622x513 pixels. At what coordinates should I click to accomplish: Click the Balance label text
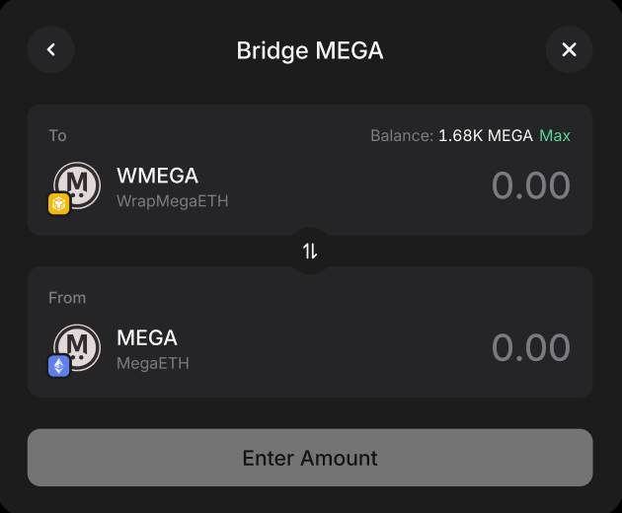pos(401,135)
